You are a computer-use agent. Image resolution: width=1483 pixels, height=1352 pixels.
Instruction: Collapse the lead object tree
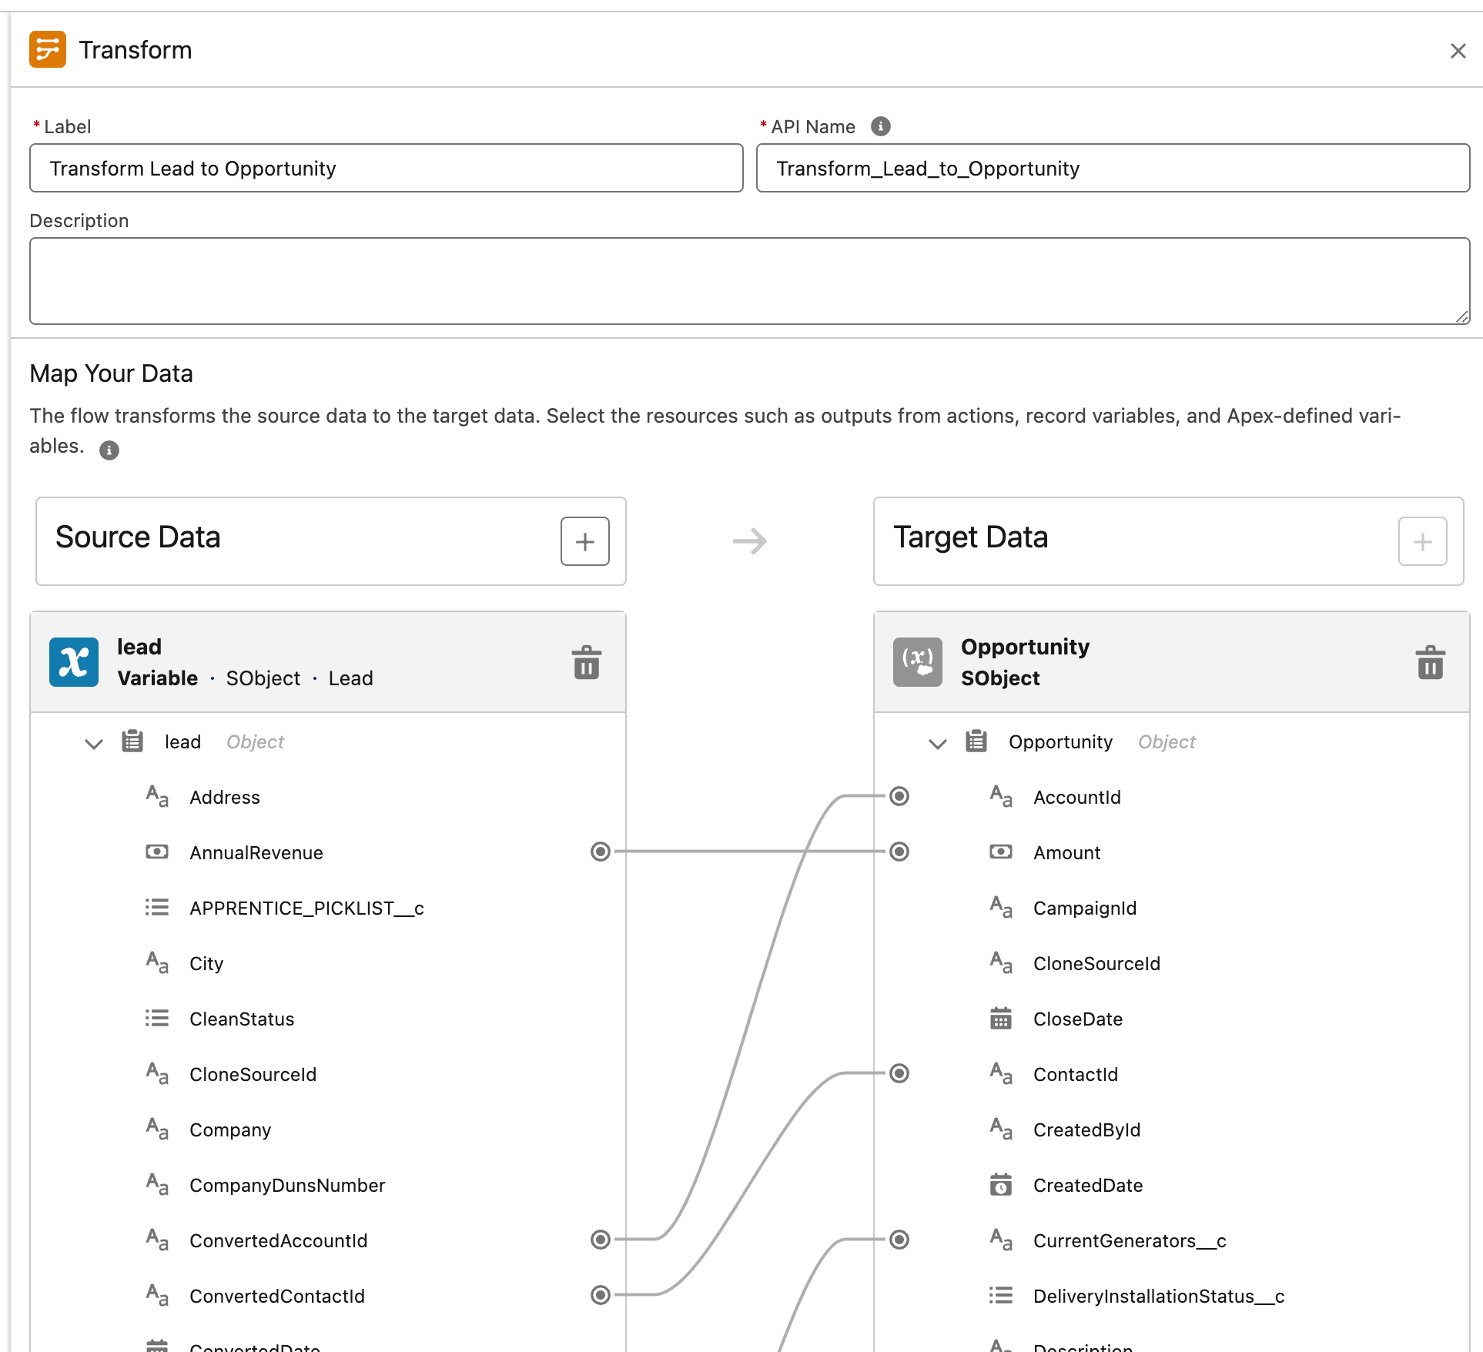click(94, 743)
